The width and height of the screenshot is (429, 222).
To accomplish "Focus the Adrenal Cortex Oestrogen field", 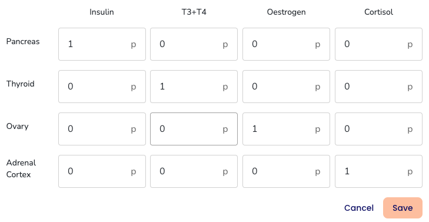I will tap(286, 171).
